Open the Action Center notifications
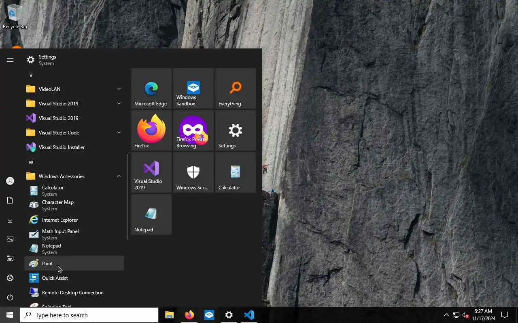This screenshot has height=323, width=518. coord(505,315)
